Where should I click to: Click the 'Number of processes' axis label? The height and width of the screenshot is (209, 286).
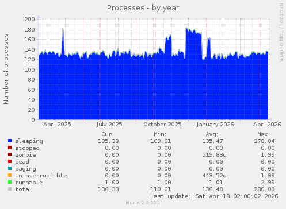[6, 69]
